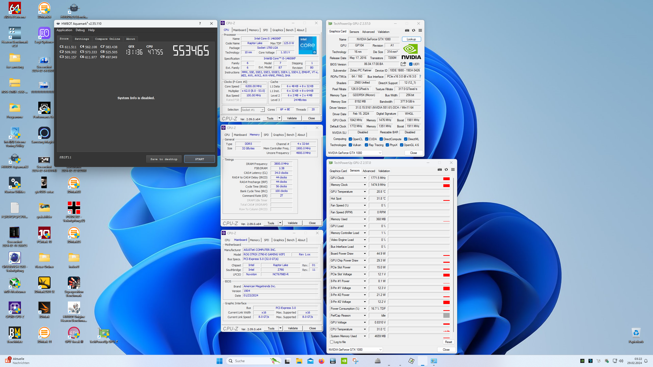Click the Windows Start button on taskbar
The image size is (653, 367).
click(x=219, y=361)
